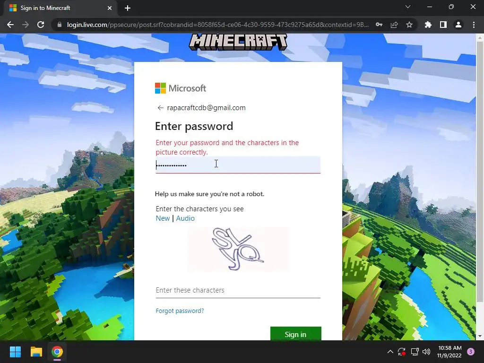484x363 pixels.
Task: Focus the Enter these characters field
Action: [238, 290]
